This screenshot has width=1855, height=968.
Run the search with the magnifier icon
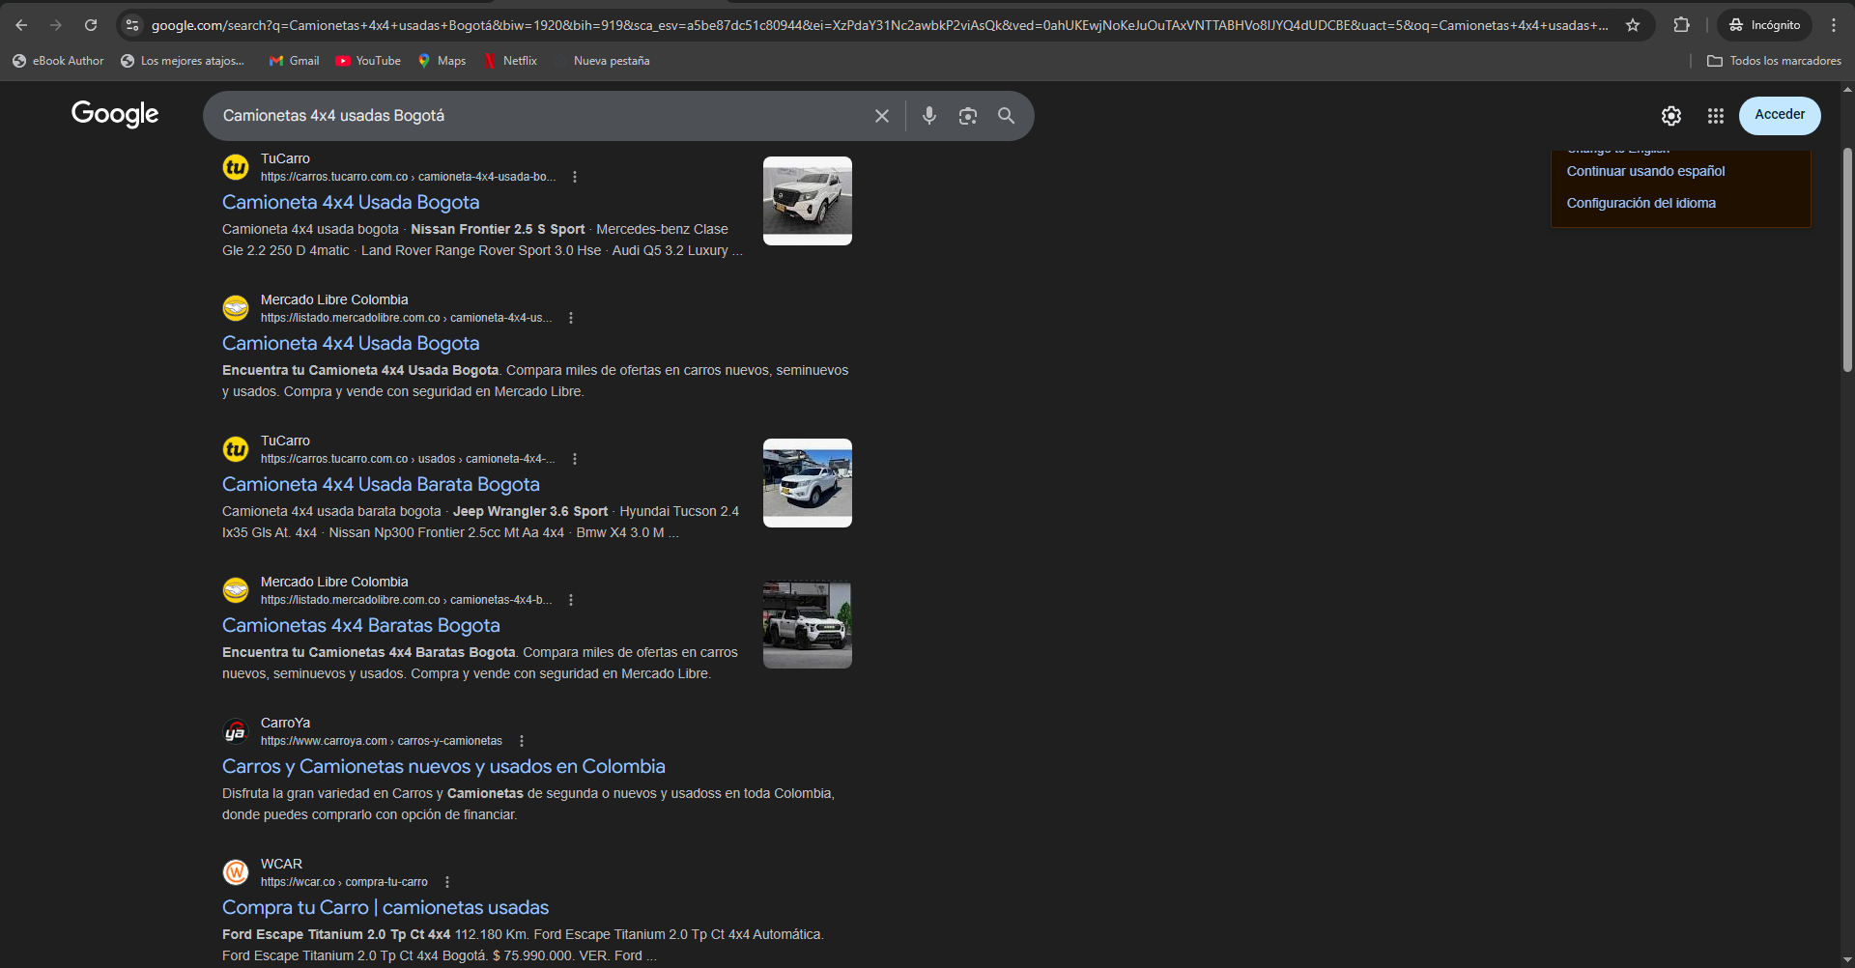coord(1006,116)
